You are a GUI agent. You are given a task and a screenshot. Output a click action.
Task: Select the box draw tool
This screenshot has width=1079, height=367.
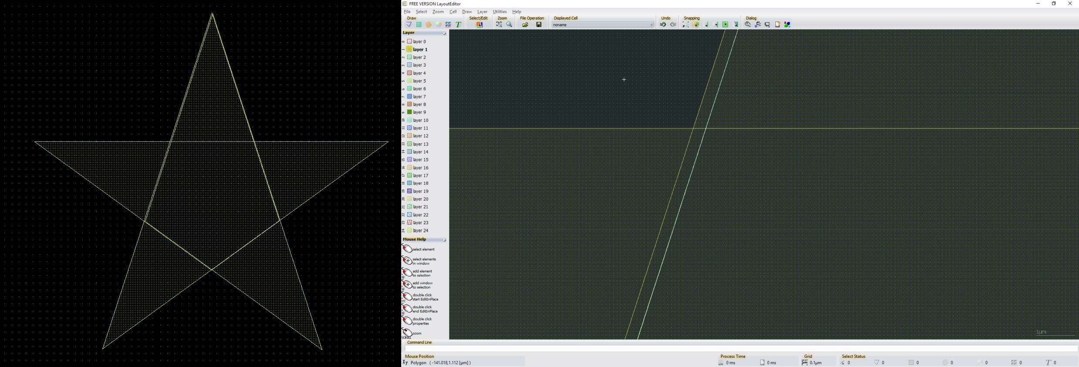(419, 25)
